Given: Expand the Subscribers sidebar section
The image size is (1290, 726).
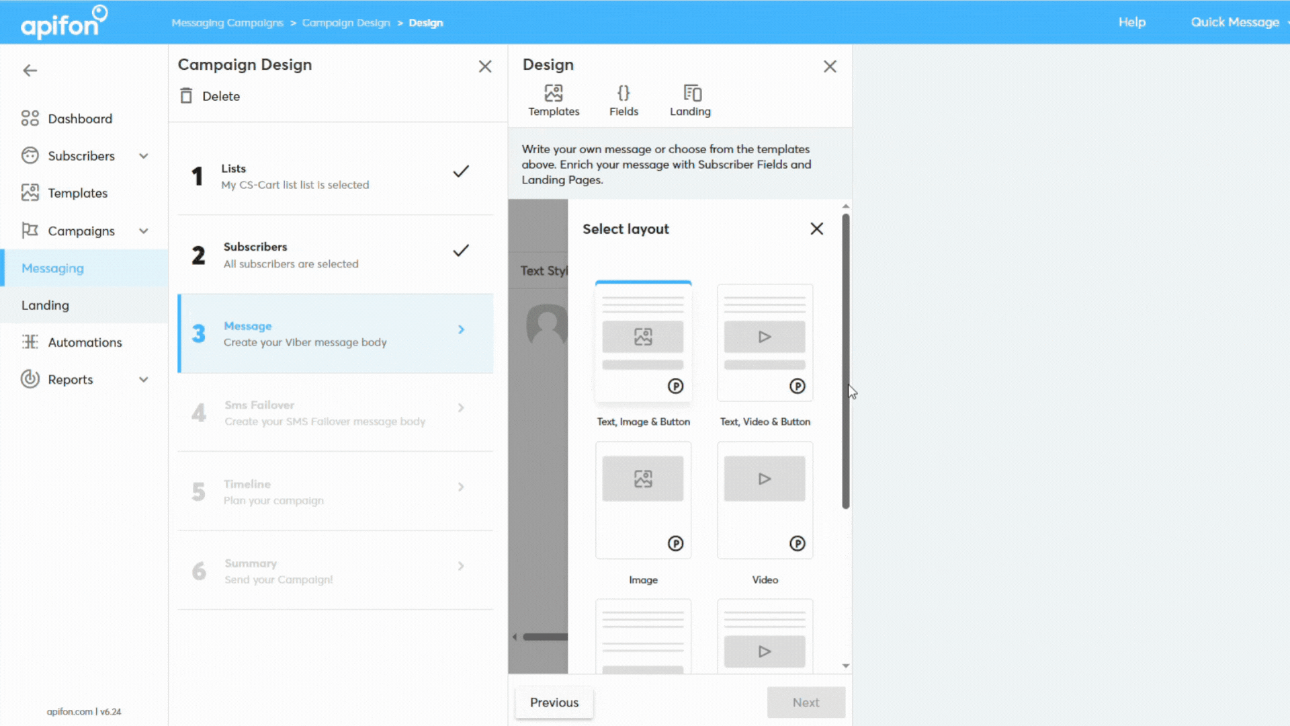Looking at the screenshot, I should 144,155.
